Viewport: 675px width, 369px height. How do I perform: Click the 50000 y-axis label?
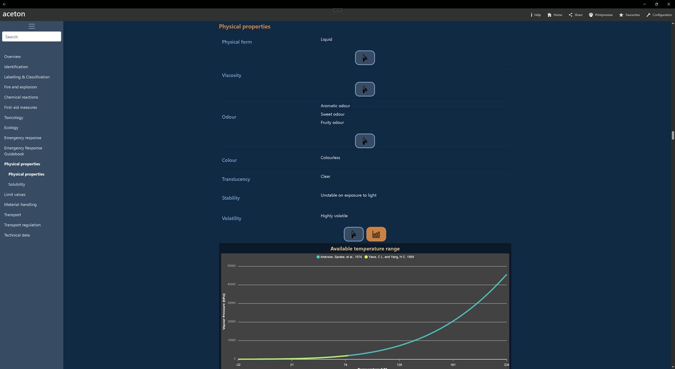[x=231, y=266]
